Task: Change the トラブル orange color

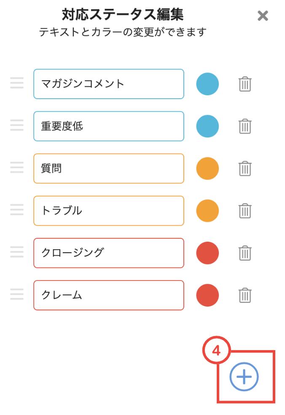Action: pyautogui.click(x=207, y=211)
